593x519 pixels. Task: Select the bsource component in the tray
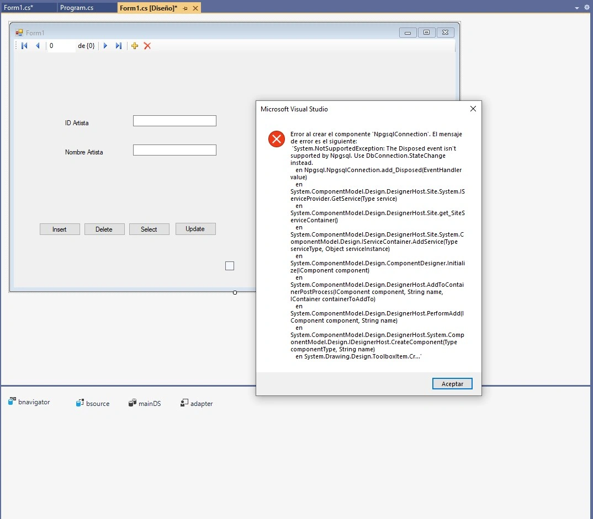[x=93, y=403]
